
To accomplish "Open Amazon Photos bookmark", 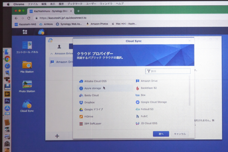I will [97, 24].
